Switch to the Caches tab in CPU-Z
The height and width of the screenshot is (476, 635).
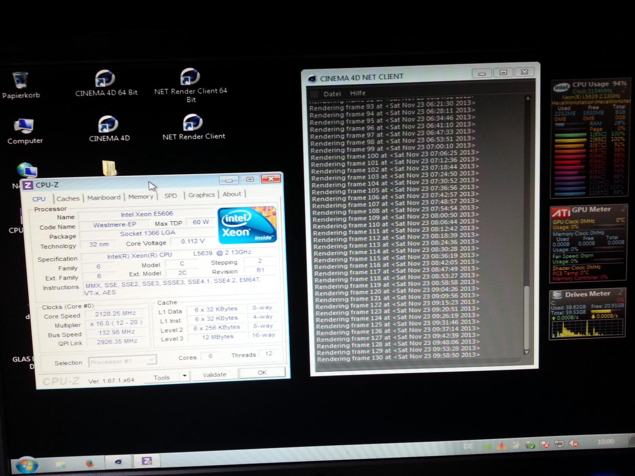pyautogui.click(x=68, y=198)
